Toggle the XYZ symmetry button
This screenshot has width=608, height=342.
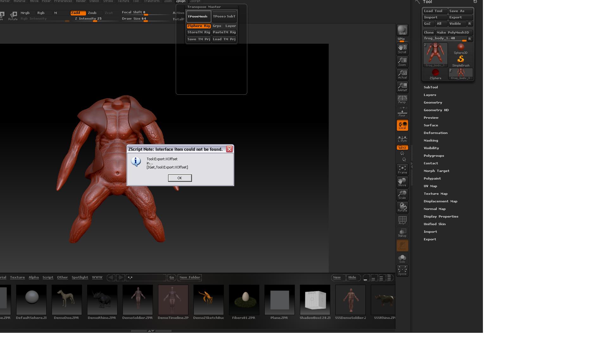click(402, 147)
